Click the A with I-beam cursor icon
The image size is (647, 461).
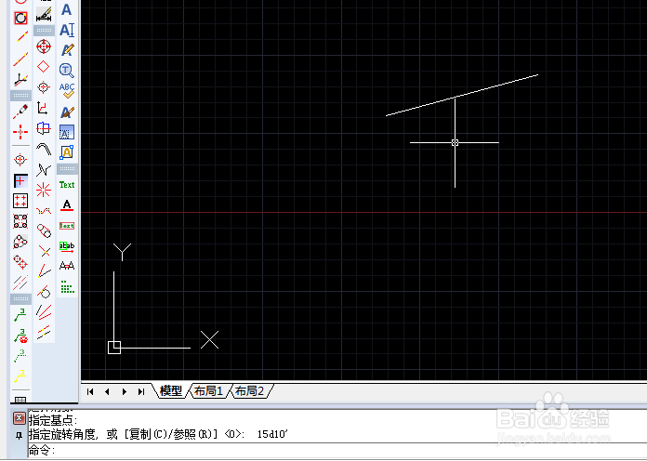click(67, 30)
